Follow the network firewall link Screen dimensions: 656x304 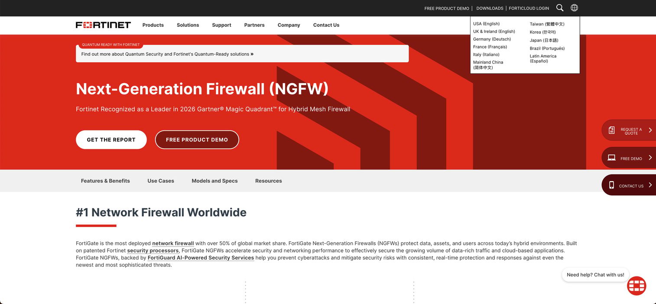[x=173, y=243]
